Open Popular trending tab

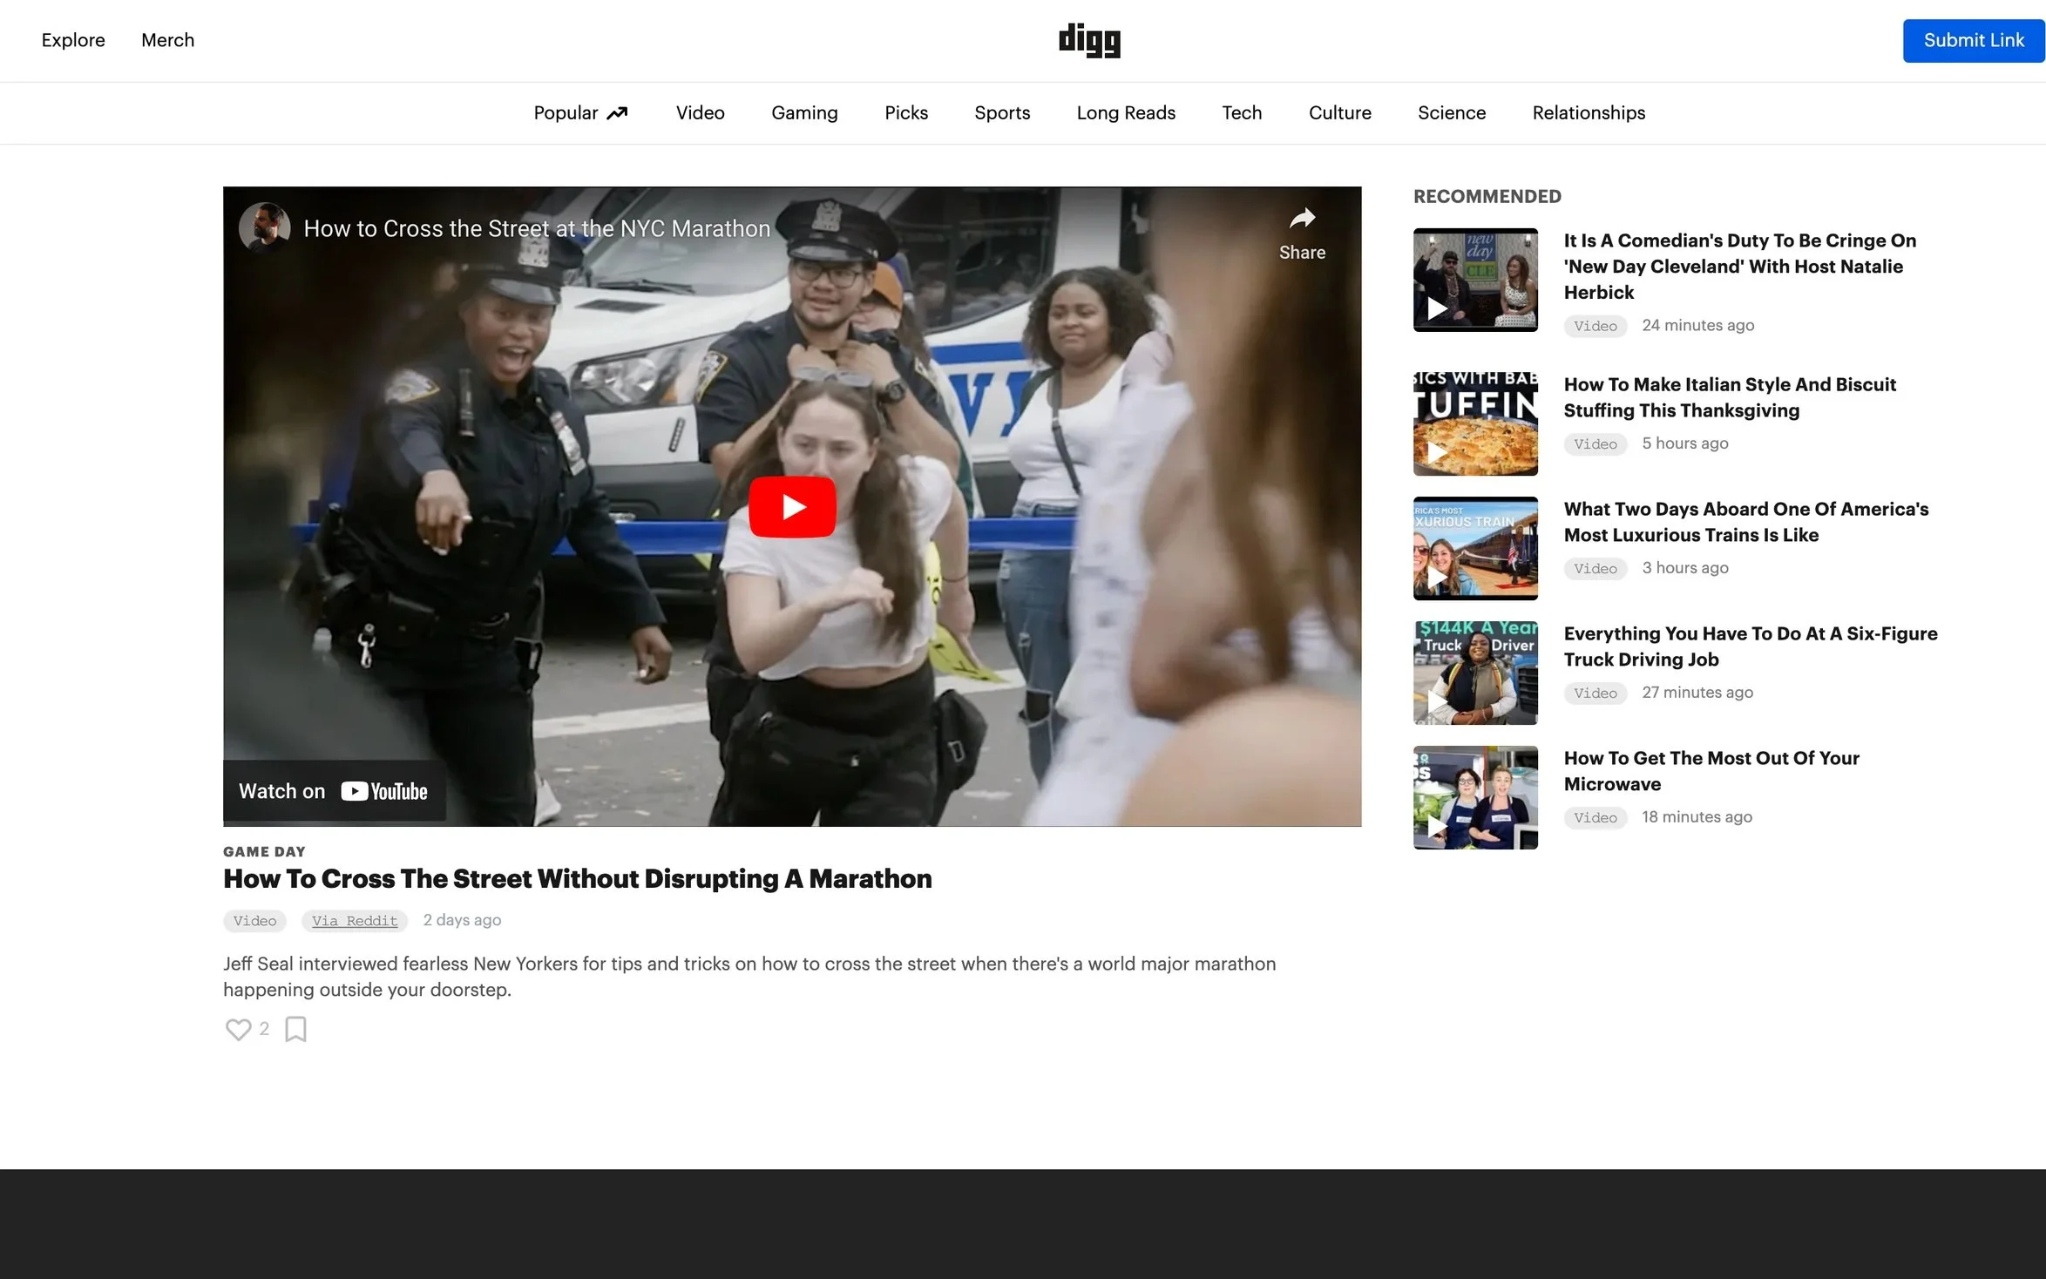580,113
